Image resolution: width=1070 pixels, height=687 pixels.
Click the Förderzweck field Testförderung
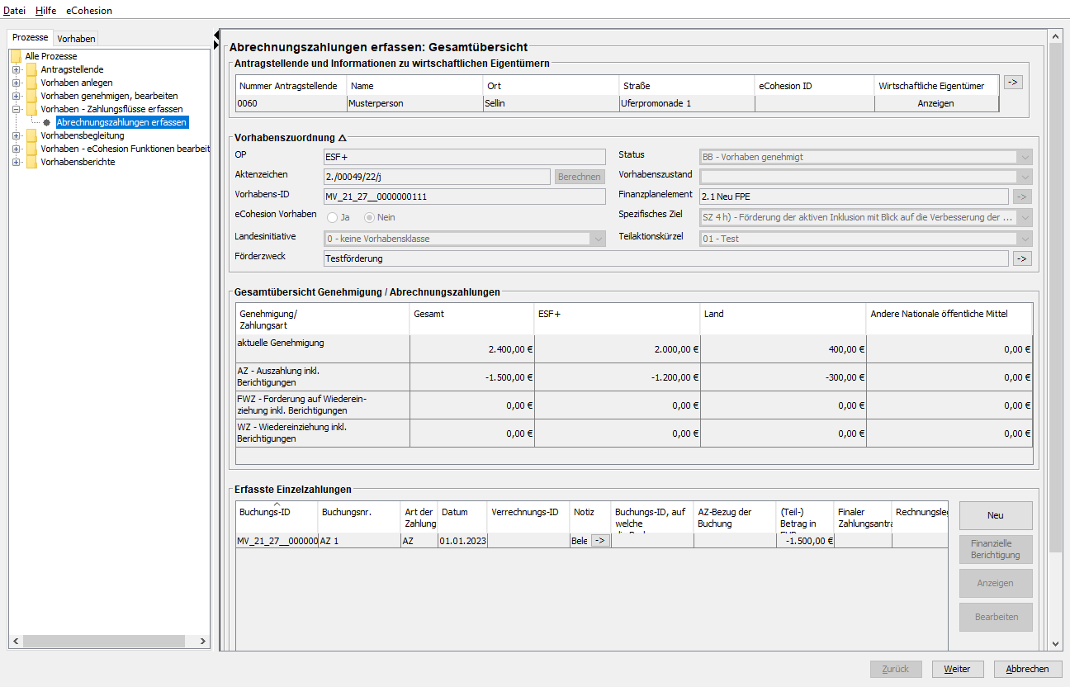click(x=666, y=258)
